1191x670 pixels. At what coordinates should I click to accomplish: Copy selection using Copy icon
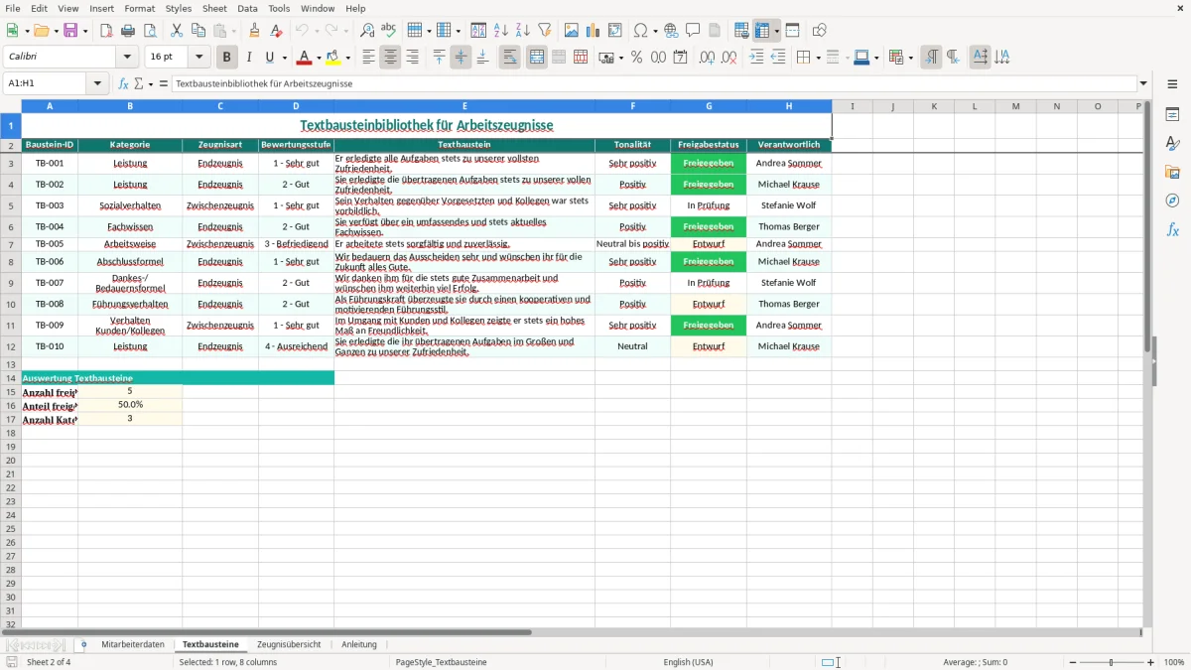(198, 31)
